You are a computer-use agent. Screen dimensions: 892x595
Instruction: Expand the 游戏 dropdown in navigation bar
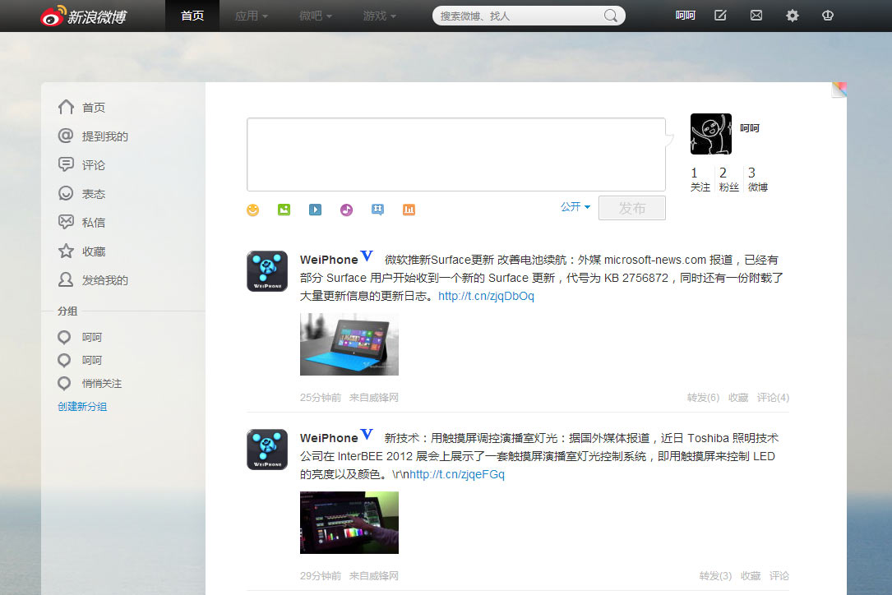pyautogui.click(x=379, y=16)
